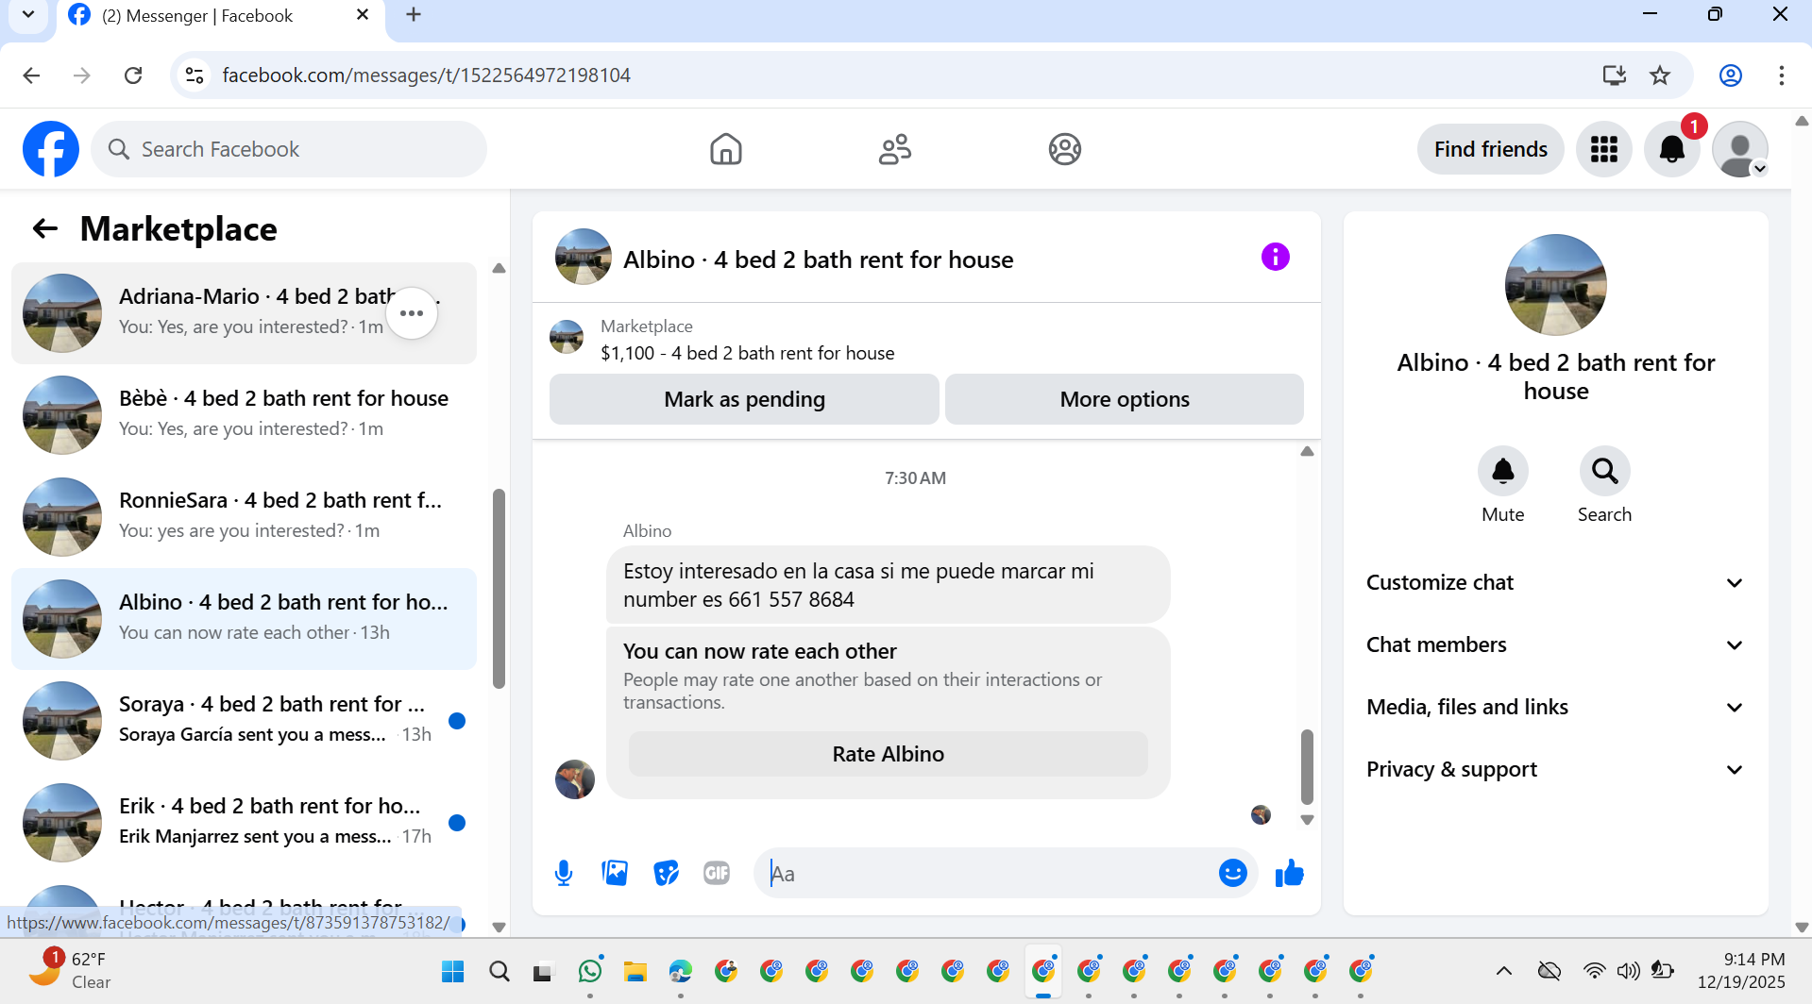
Task: Open Chrome three-dot menu
Action: [x=1781, y=75]
